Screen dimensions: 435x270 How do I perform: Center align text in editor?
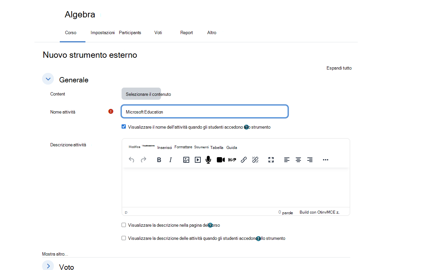(x=298, y=160)
